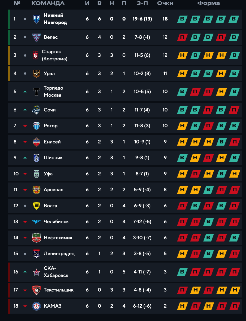Select the Сочи team emblem

(x=36, y=110)
